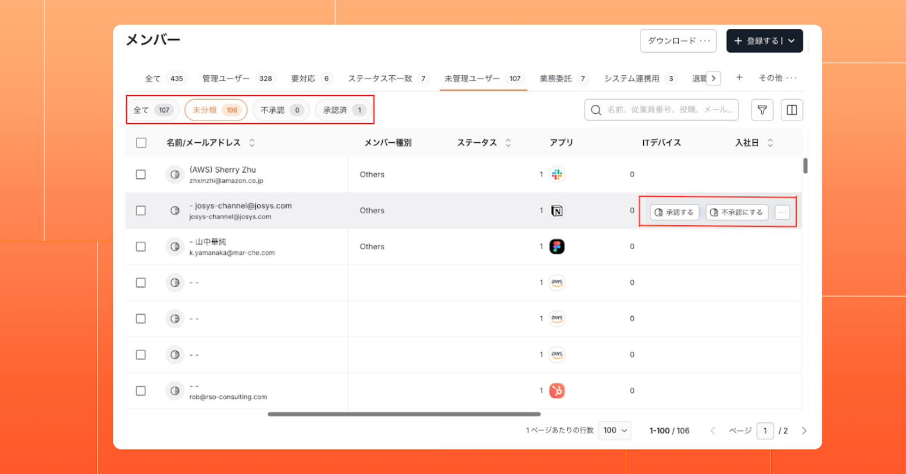Switch to 業務委託 tab
This screenshot has width=906, height=474.
[565, 79]
